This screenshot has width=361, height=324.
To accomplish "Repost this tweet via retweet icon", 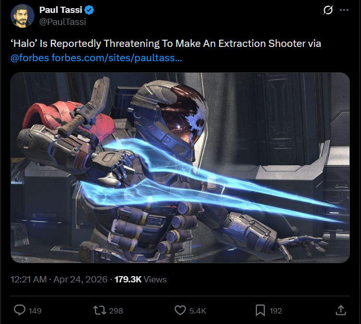I will point(99,310).
